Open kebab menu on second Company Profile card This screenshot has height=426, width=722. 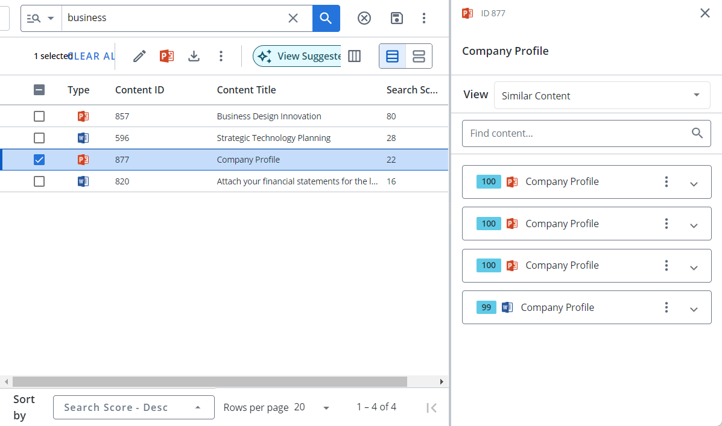667,224
